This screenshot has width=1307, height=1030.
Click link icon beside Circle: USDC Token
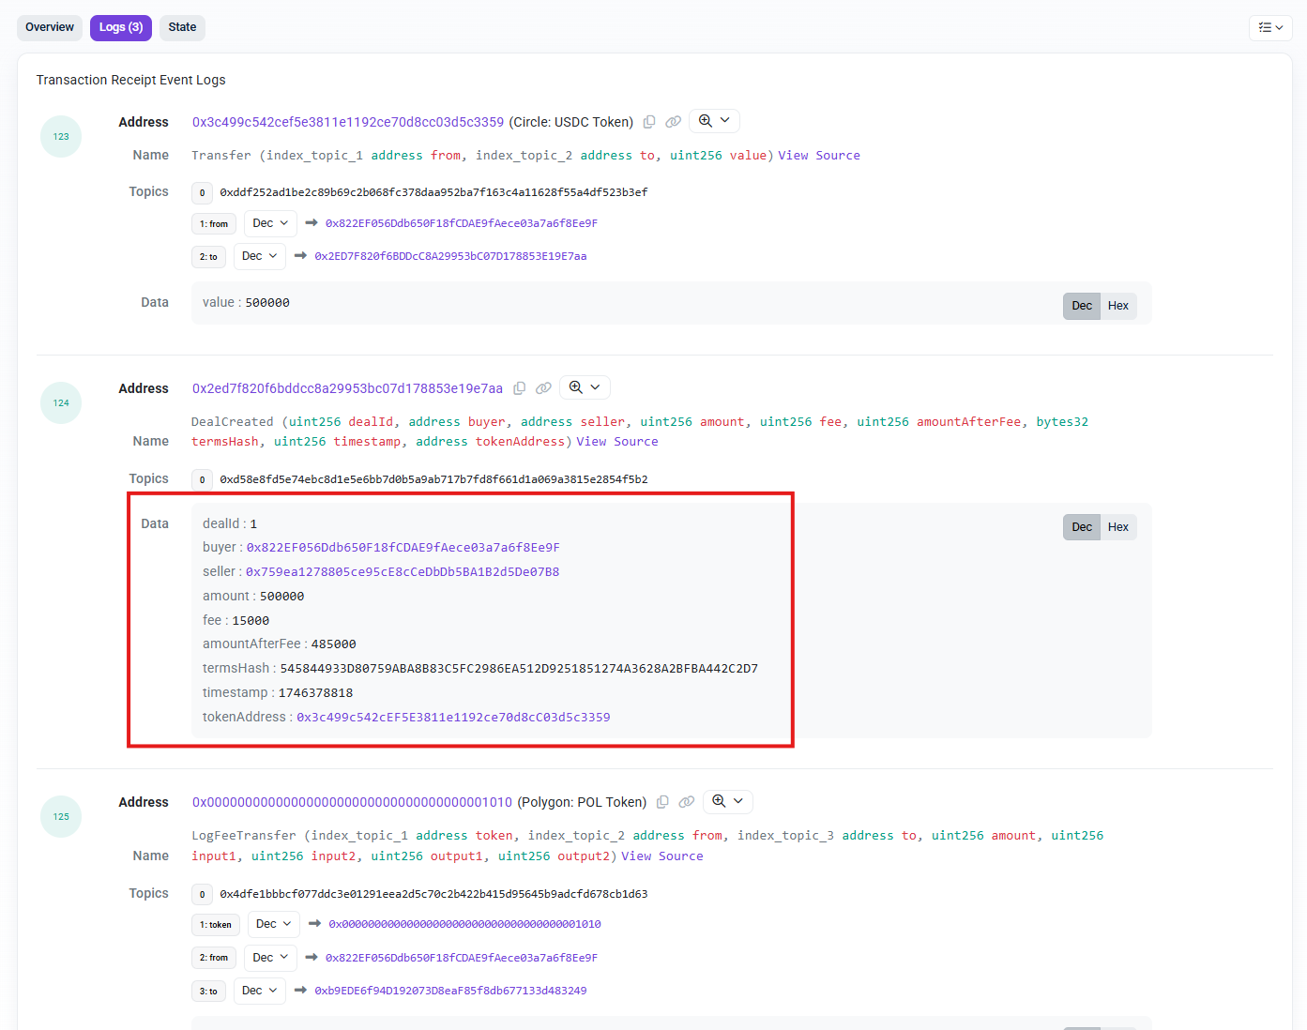(x=673, y=122)
